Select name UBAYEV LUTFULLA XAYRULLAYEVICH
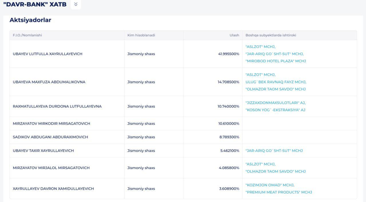This screenshot has width=366, height=202. tap(48, 54)
